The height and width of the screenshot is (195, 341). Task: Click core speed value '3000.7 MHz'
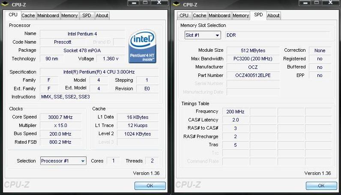pos(60,117)
